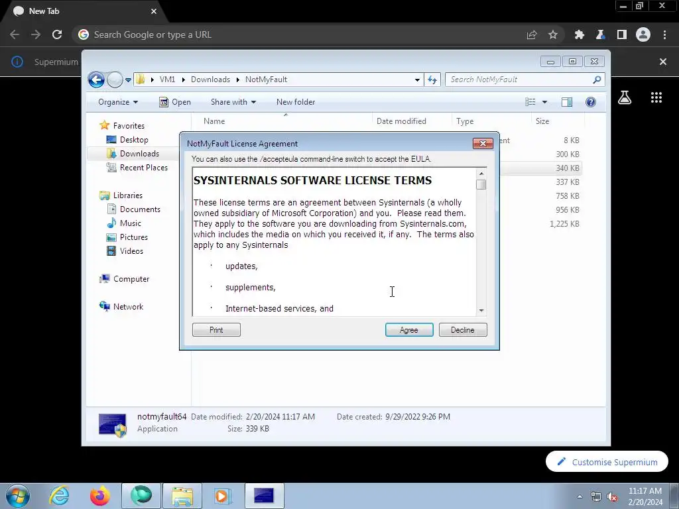Open Music library
This screenshot has height=509, width=679.
(x=131, y=223)
